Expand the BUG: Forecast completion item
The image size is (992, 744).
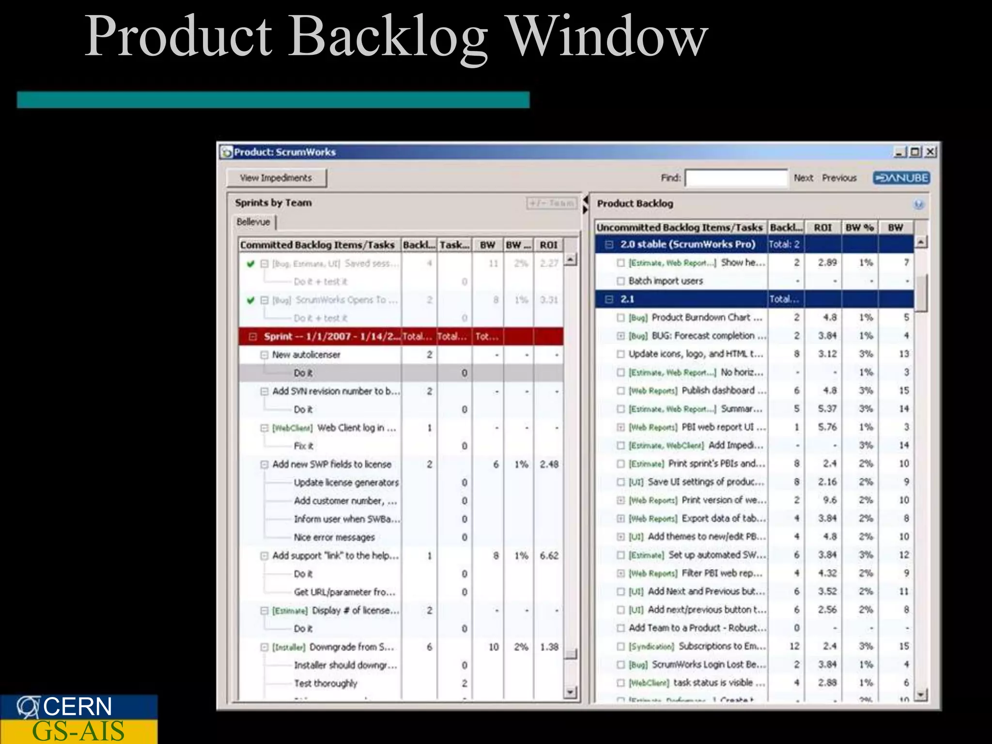(620, 336)
